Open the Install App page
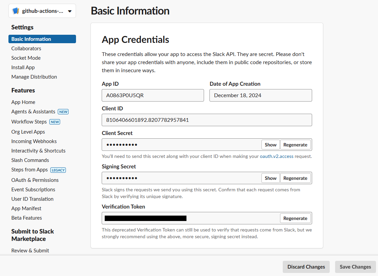This screenshot has width=378, height=276. (23, 67)
